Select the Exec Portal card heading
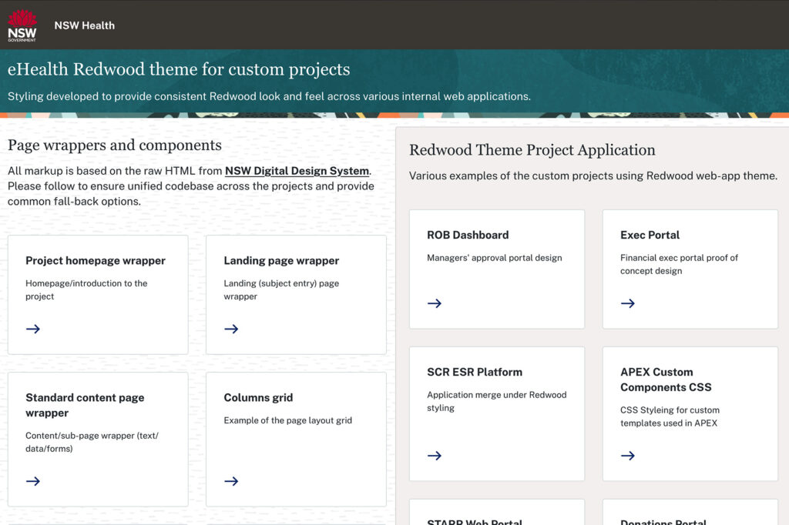 pos(650,235)
